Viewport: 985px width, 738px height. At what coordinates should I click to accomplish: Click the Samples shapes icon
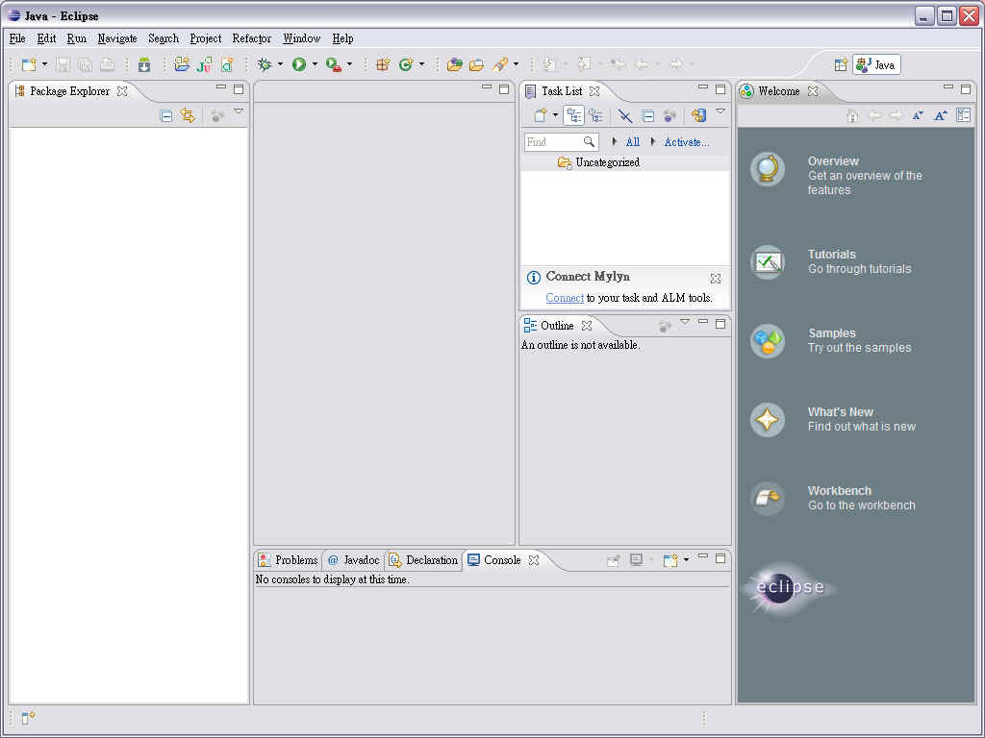768,341
